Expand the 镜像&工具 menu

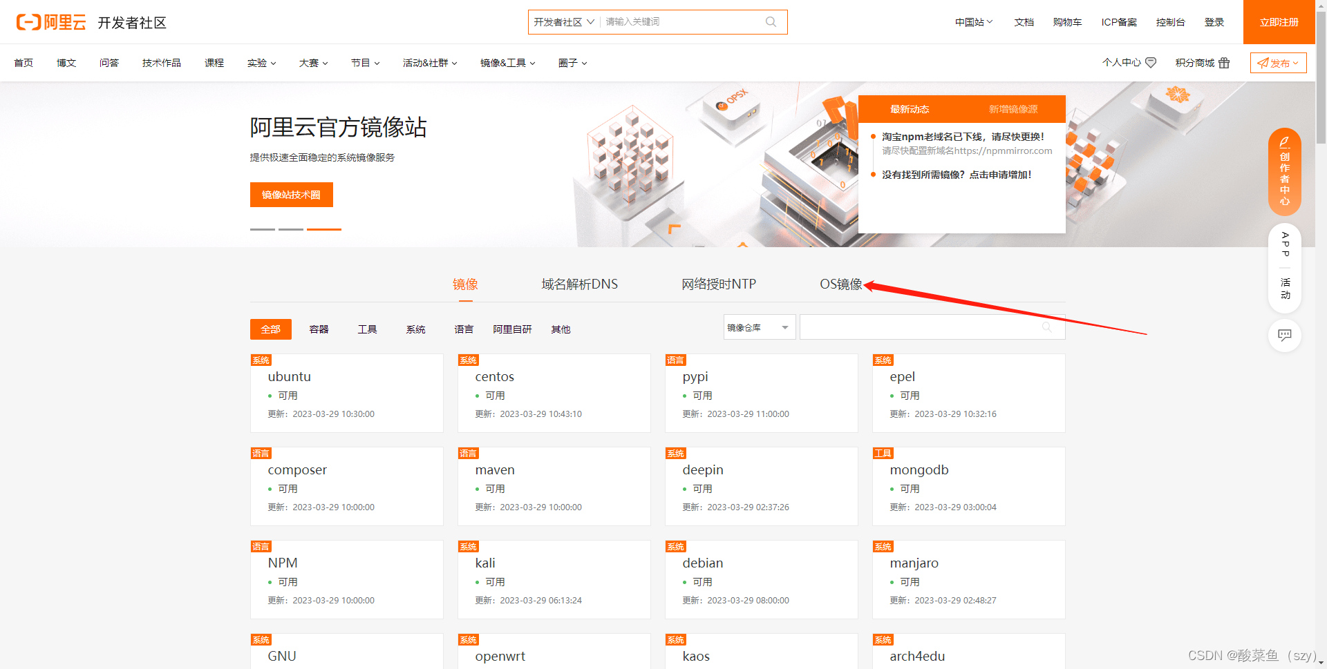point(508,63)
